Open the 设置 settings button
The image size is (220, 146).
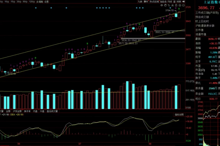tap(46, 2)
